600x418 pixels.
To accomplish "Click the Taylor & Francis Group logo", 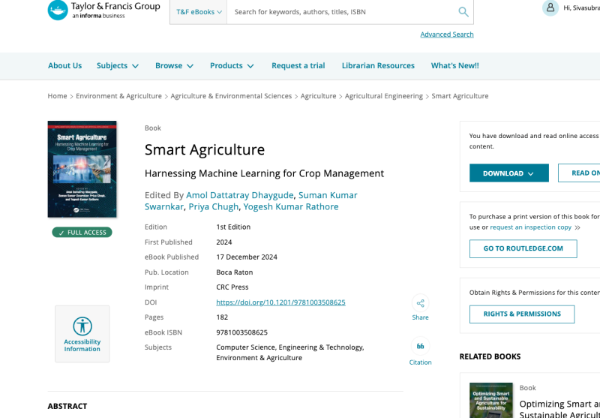I will pos(103,11).
